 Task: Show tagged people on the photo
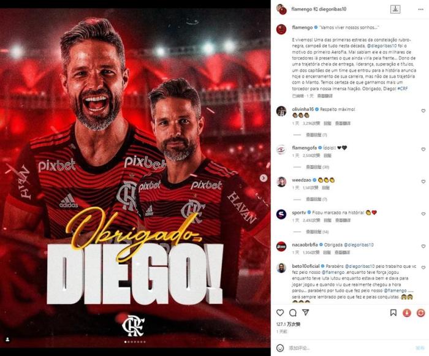point(7,339)
